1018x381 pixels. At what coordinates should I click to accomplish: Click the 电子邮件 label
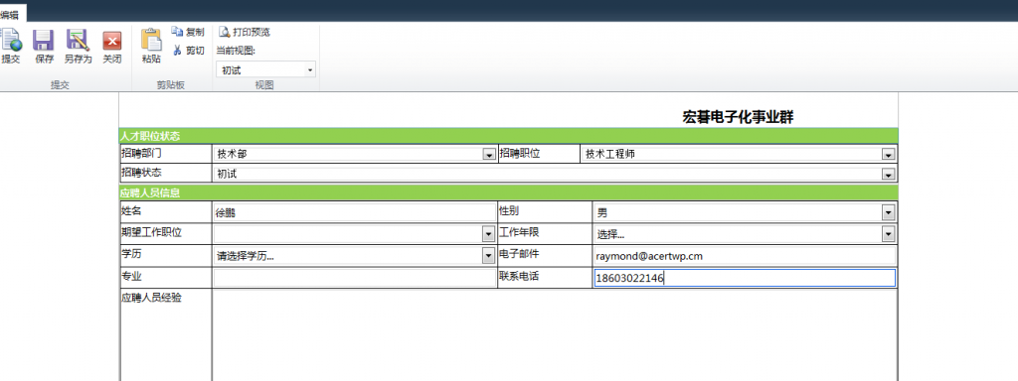point(519,253)
